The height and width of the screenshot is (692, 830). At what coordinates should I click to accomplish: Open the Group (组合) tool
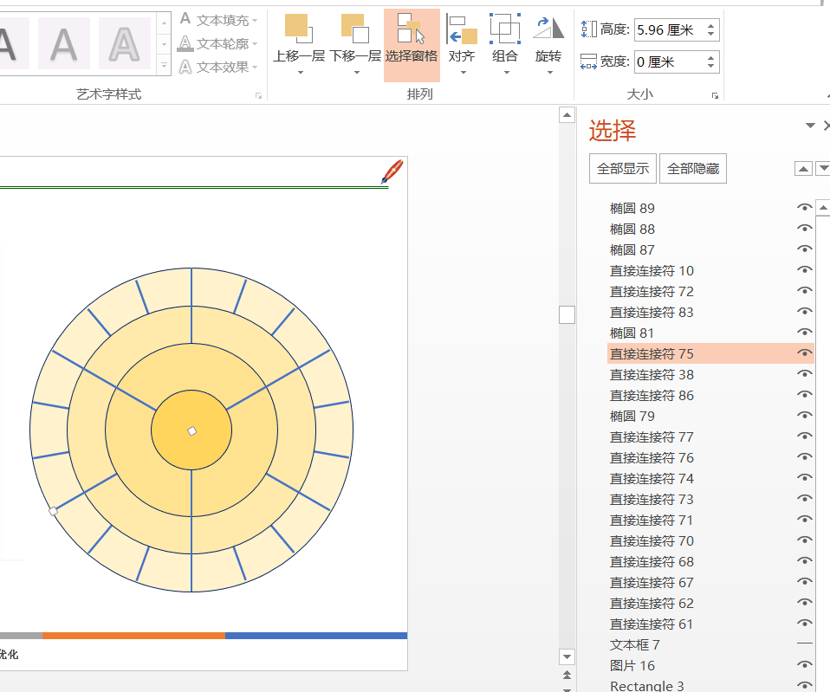pos(504,29)
